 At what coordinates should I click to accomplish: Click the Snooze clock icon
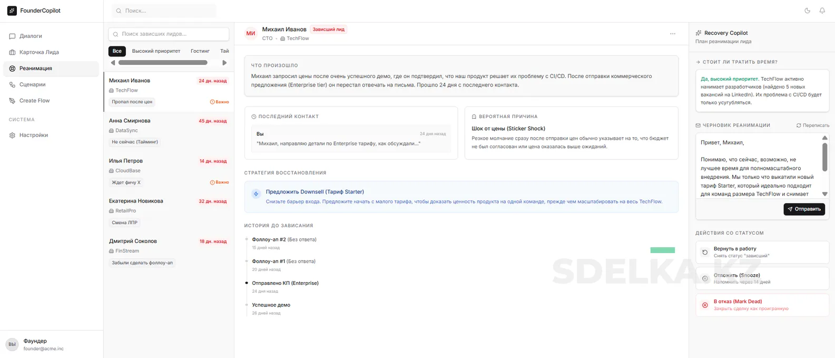pos(705,278)
